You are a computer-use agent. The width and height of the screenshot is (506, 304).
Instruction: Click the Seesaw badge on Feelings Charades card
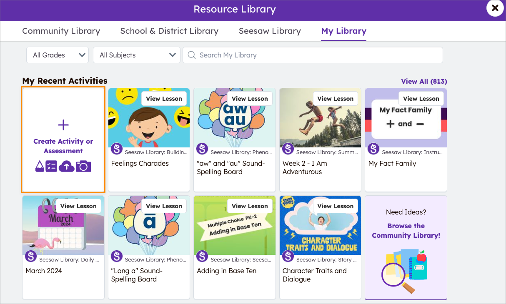pos(116,149)
